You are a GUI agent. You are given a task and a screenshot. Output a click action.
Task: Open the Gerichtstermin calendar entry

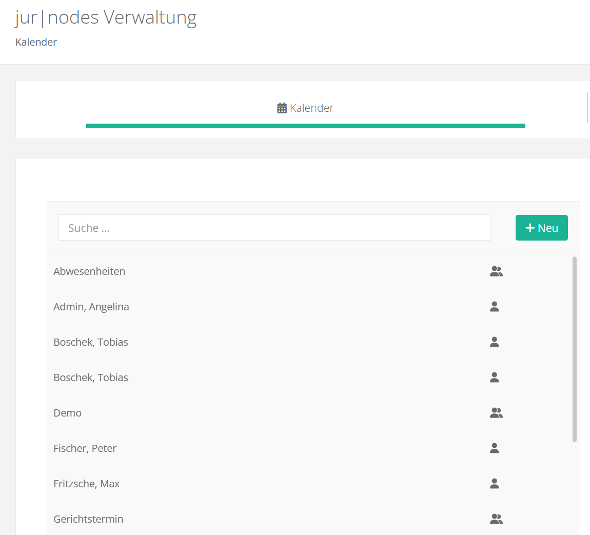[x=88, y=519]
